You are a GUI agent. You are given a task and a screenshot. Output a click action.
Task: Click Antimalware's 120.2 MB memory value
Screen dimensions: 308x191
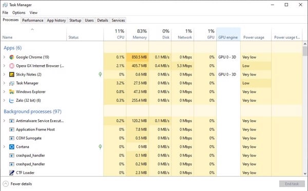pyautogui.click(x=139, y=121)
